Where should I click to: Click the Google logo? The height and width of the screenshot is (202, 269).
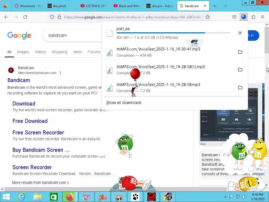click(x=19, y=36)
